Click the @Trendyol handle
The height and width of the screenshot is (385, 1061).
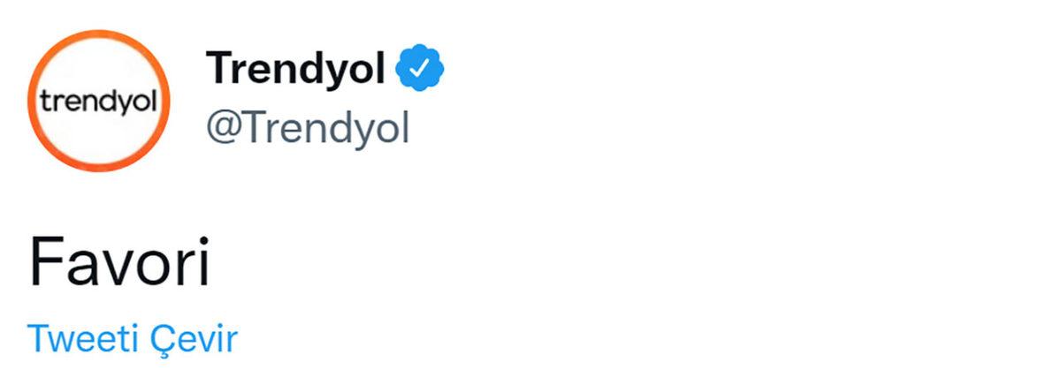pyautogui.click(x=308, y=129)
